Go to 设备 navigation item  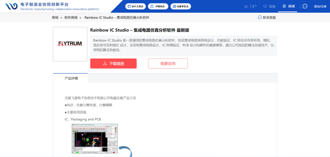(x=269, y=6)
